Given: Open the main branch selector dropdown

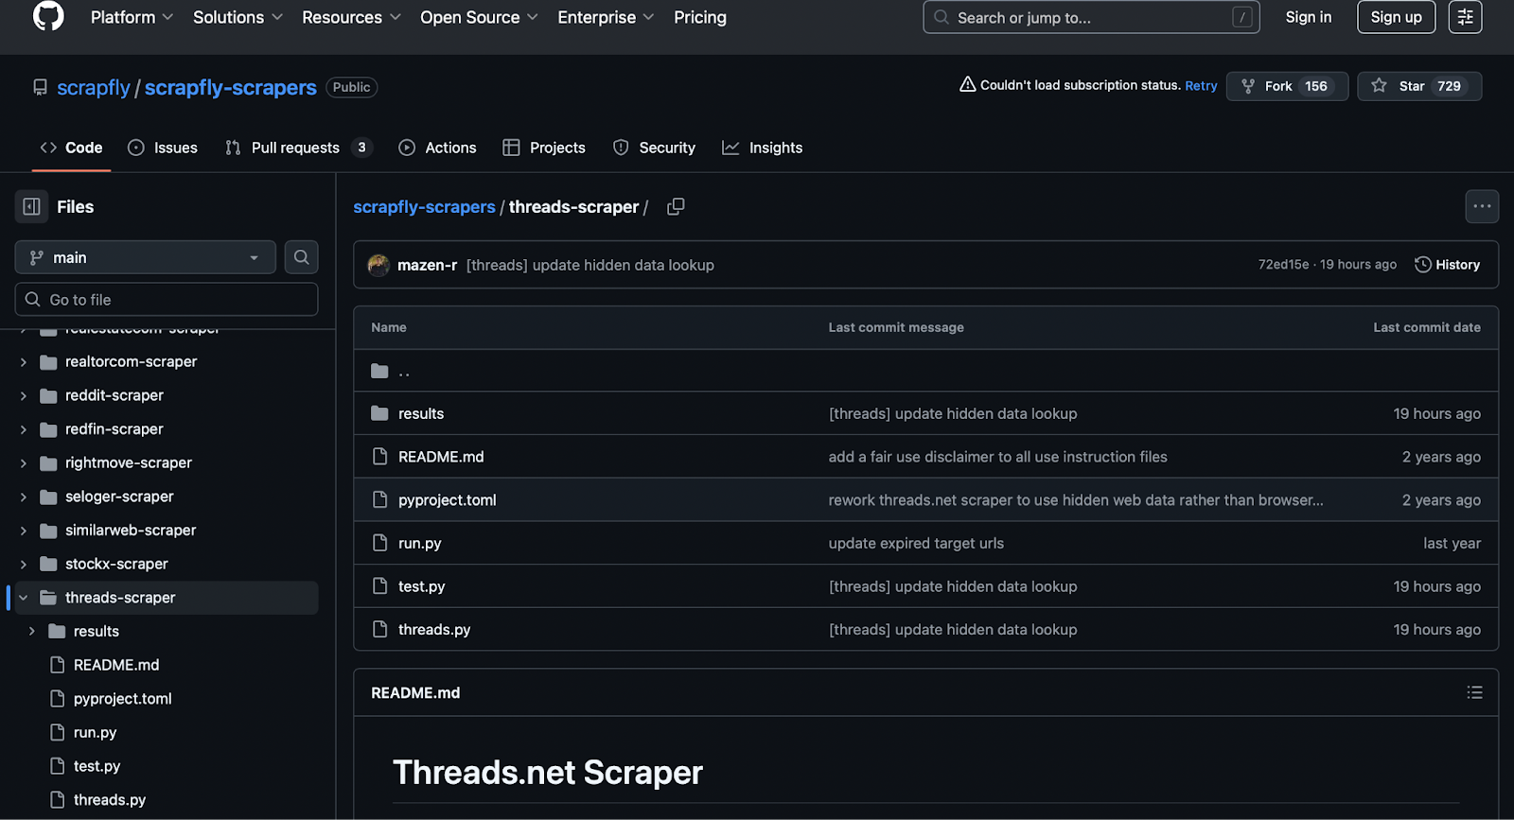Looking at the screenshot, I should click(x=145, y=257).
